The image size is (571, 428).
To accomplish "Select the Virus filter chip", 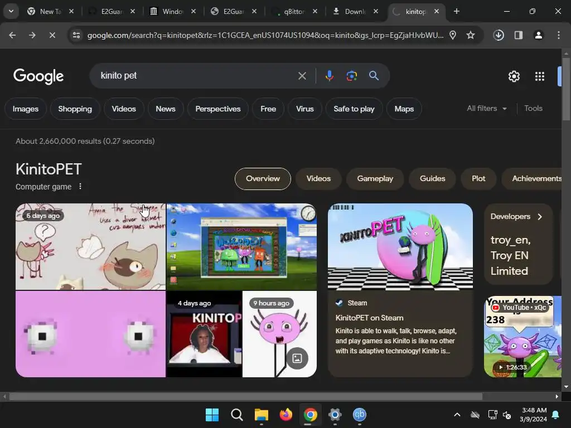I will 305,109.
